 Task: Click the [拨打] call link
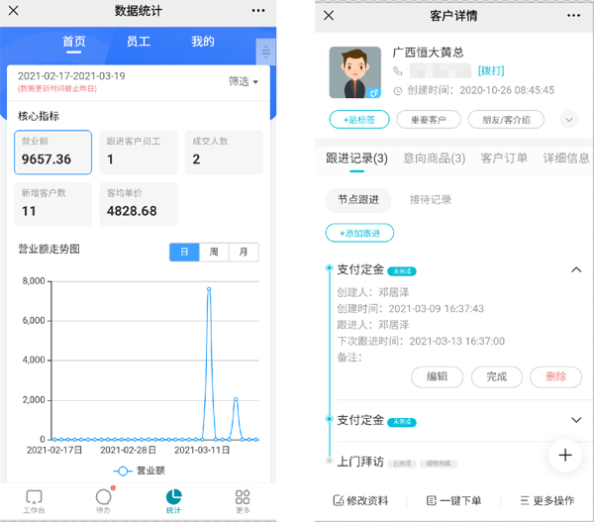coord(491,71)
